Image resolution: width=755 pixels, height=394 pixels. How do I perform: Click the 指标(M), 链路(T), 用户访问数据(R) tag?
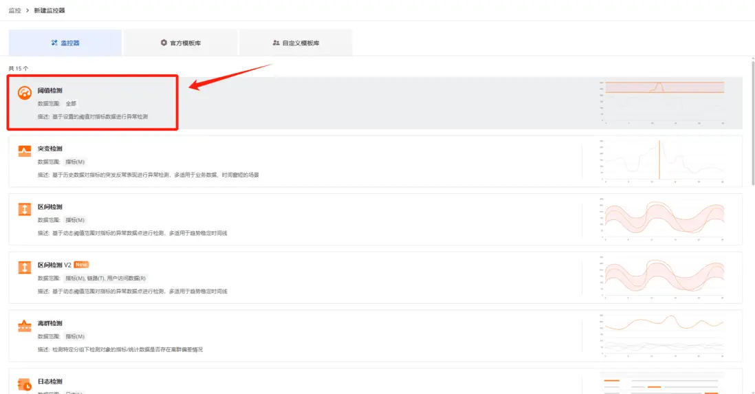105,278
